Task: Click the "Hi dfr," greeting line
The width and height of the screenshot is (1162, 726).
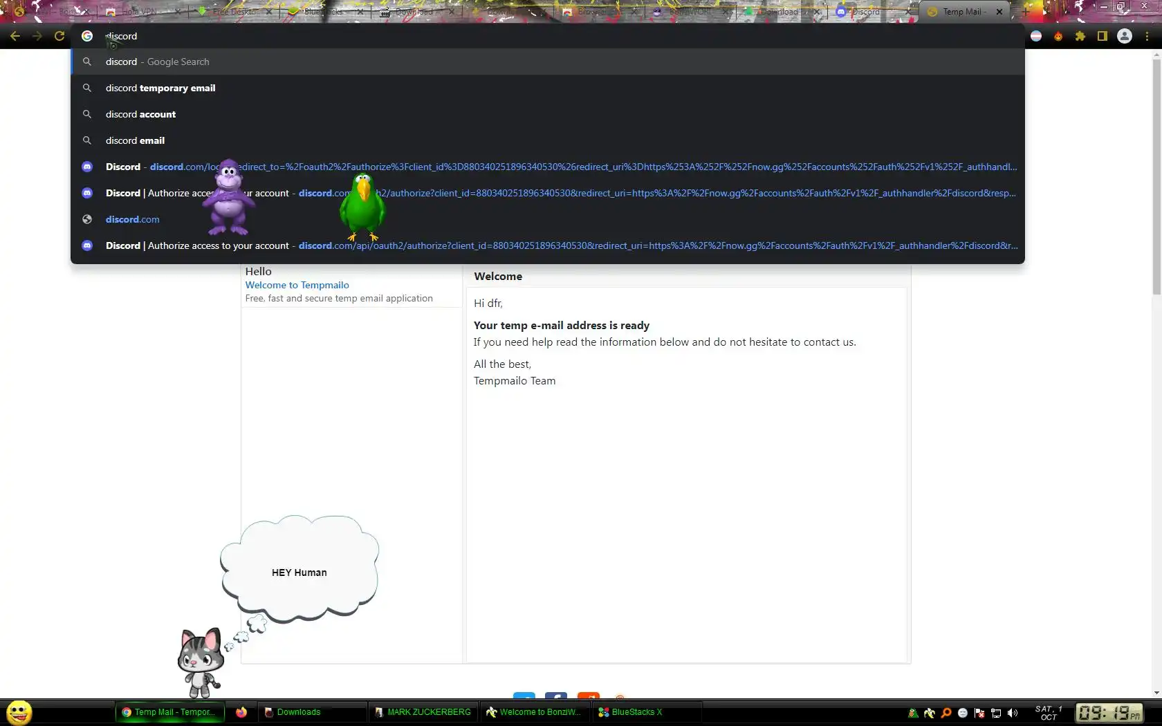Action: pos(488,304)
